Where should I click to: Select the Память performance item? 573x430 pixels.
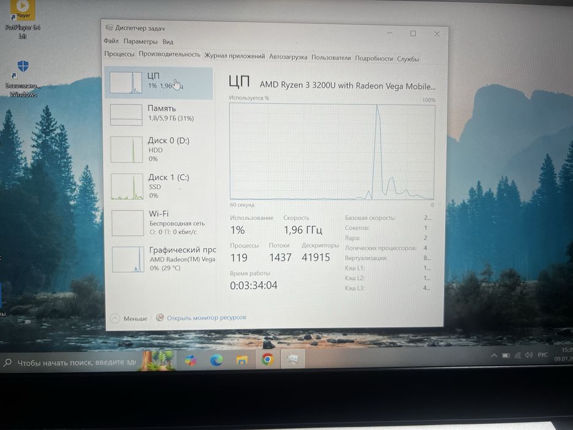tap(160, 115)
